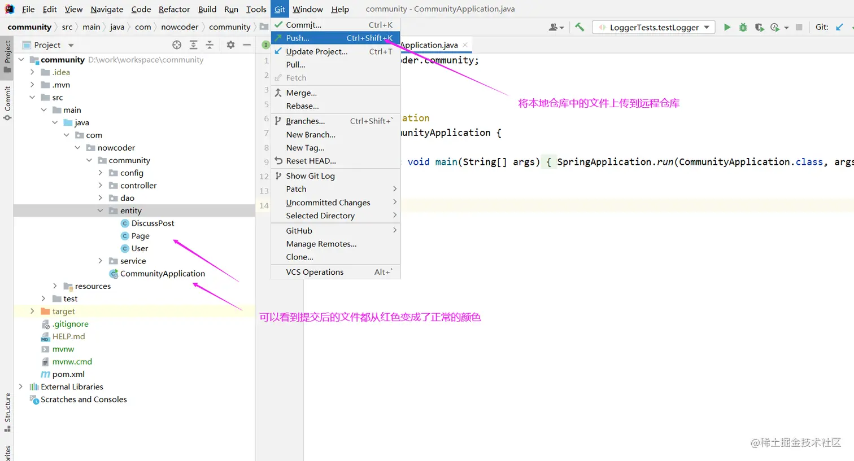854x461 pixels.
Task: Click Select Opened File crosshair icon
Action: point(177,45)
